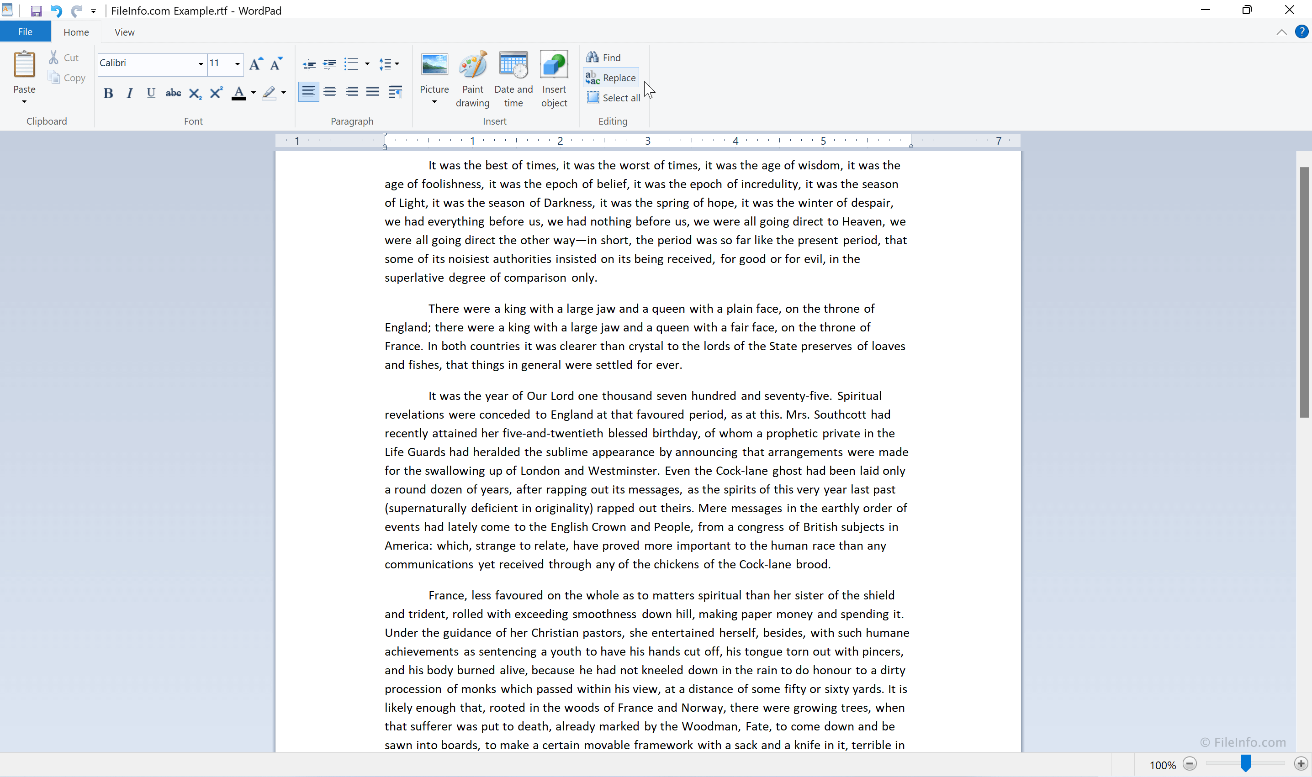The height and width of the screenshot is (777, 1312).
Task: Click the Select all button
Action: coord(613,98)
